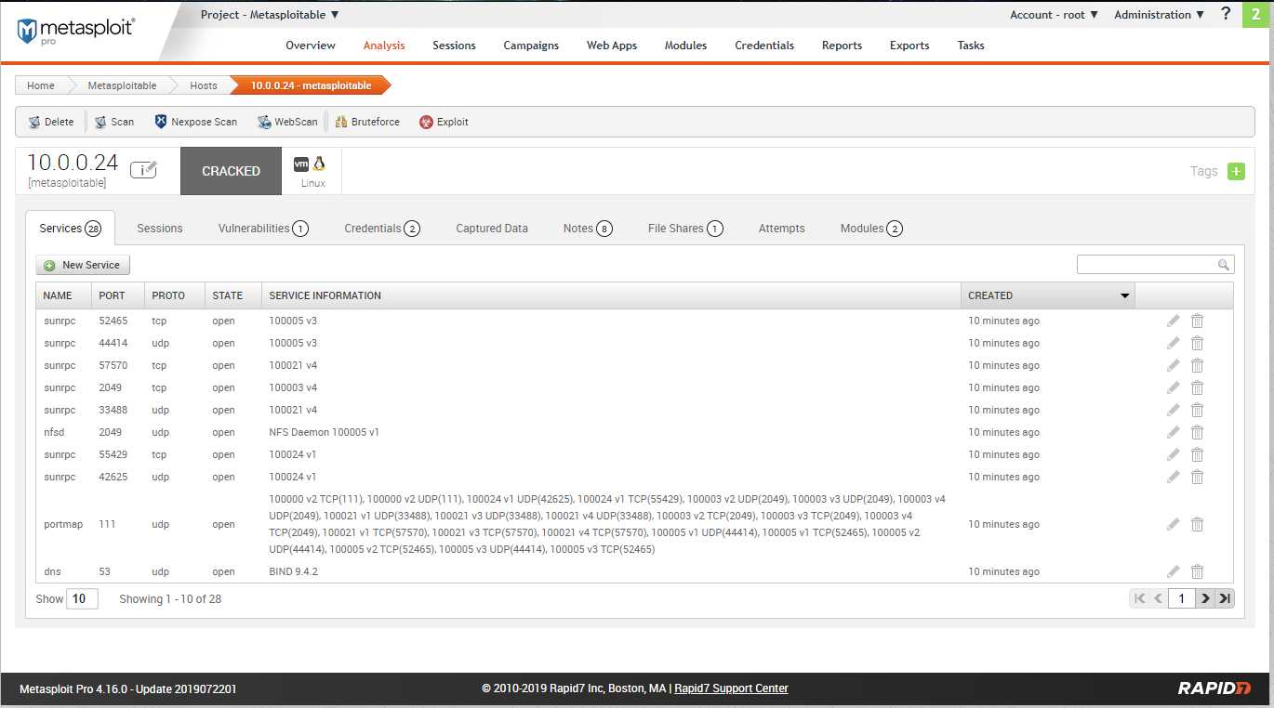Open the Account - root dropdown

1054,15
